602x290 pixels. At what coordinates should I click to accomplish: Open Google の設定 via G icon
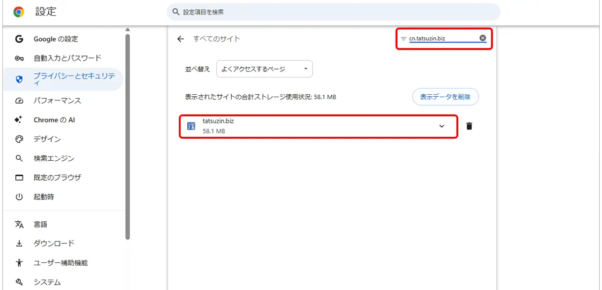point(19,39)
